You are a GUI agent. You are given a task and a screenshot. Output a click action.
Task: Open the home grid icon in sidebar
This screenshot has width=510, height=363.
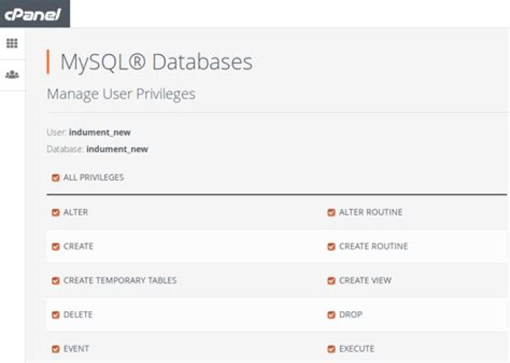pos(12,43)
